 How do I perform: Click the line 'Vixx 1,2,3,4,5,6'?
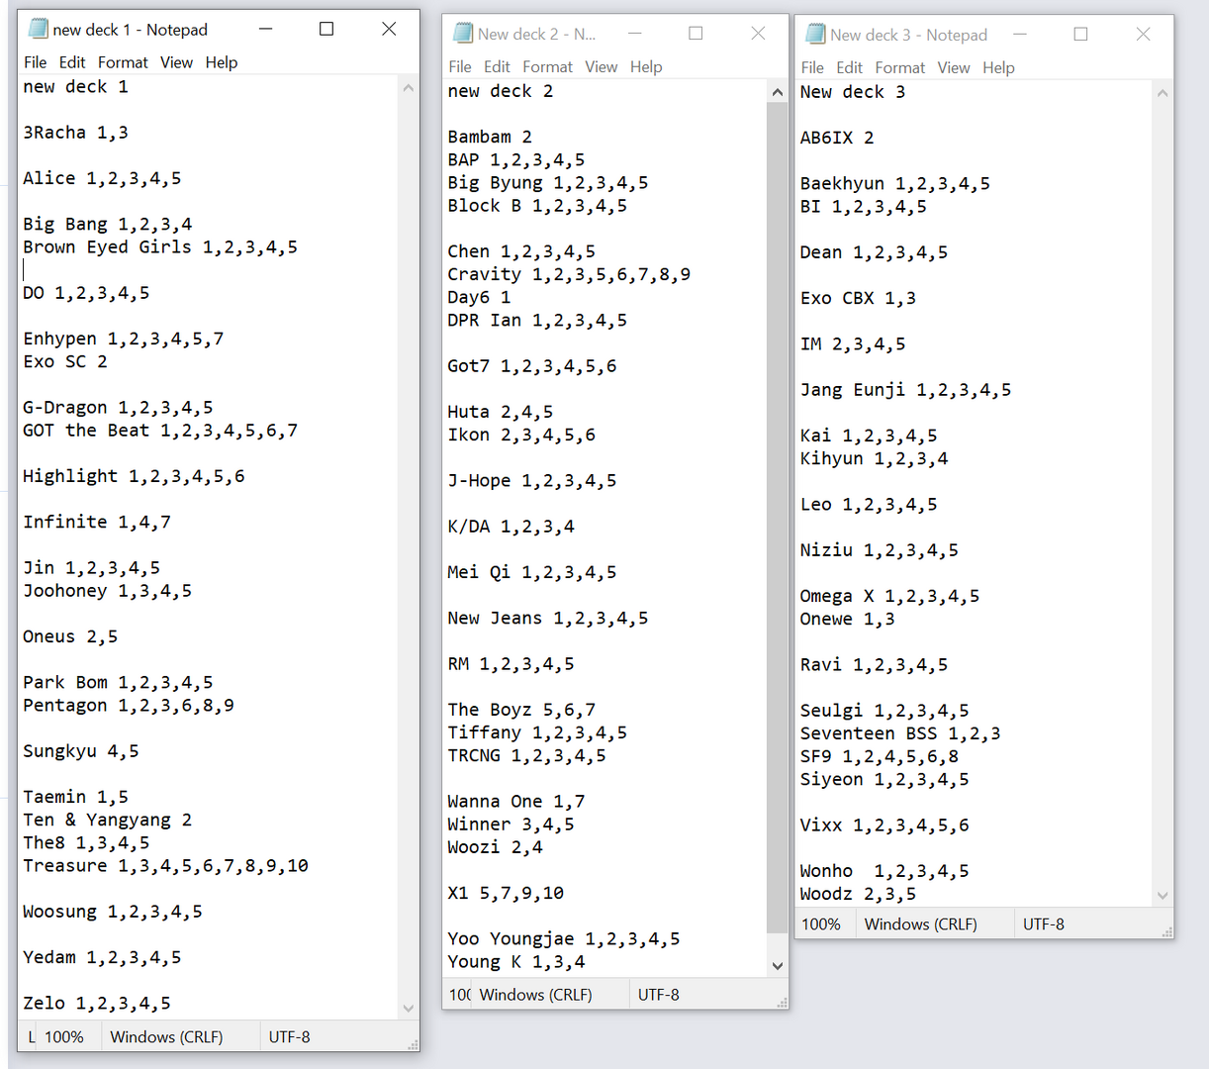pos(884,826)
